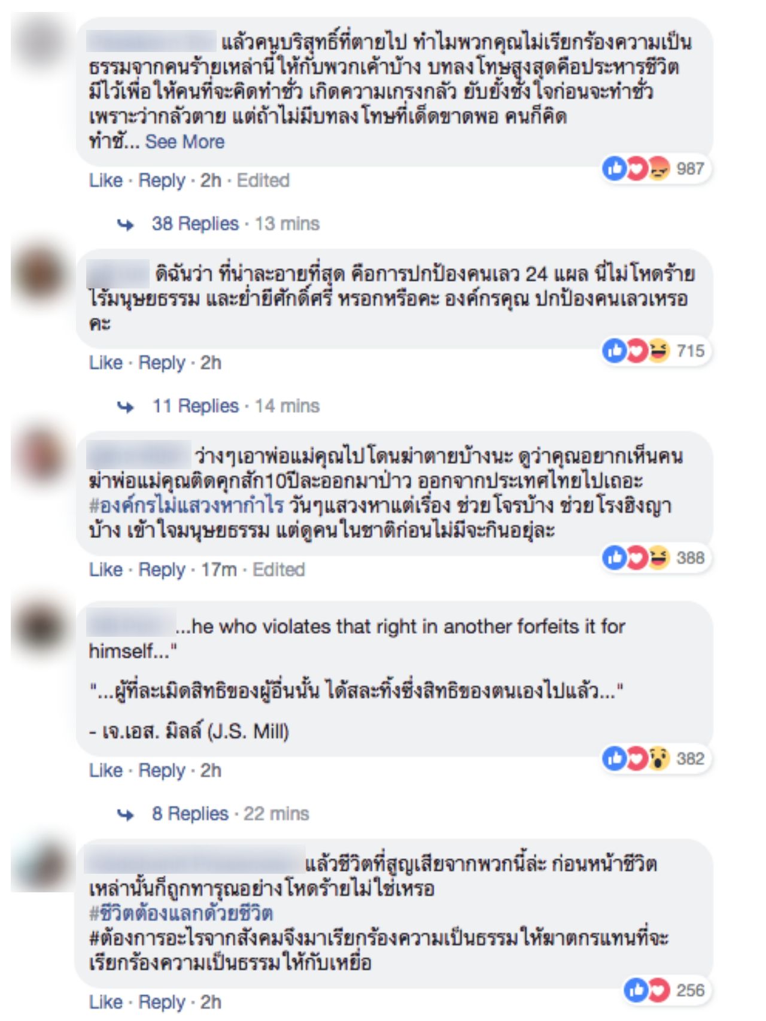
Task: Click reply arrow icon beside 11 Replies
Action: [126, 407]
